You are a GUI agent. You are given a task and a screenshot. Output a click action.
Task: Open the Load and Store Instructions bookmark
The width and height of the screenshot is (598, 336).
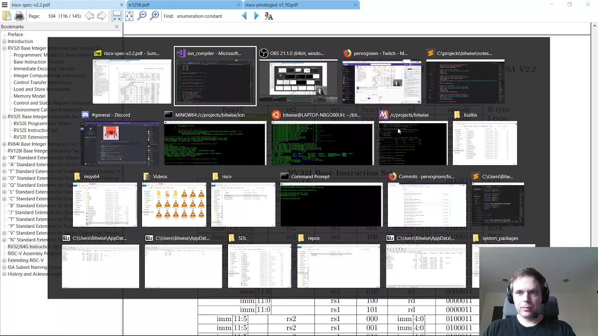42,89
